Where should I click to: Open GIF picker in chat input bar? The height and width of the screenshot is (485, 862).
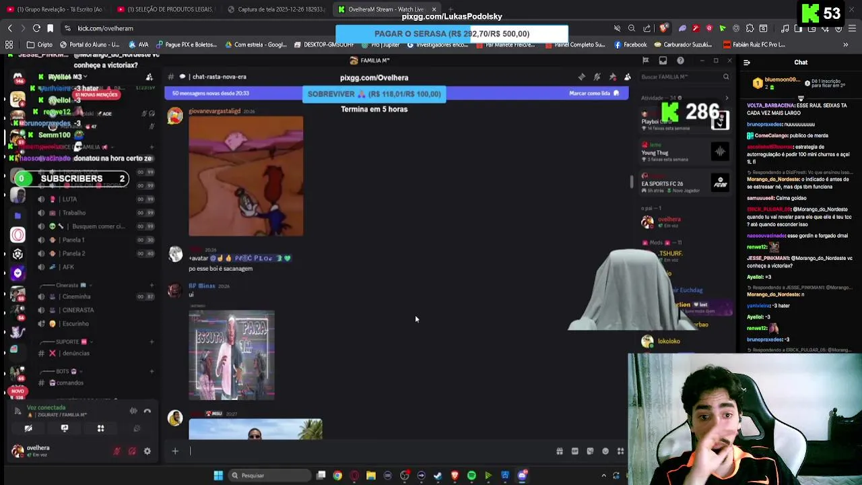pos(575,451)
